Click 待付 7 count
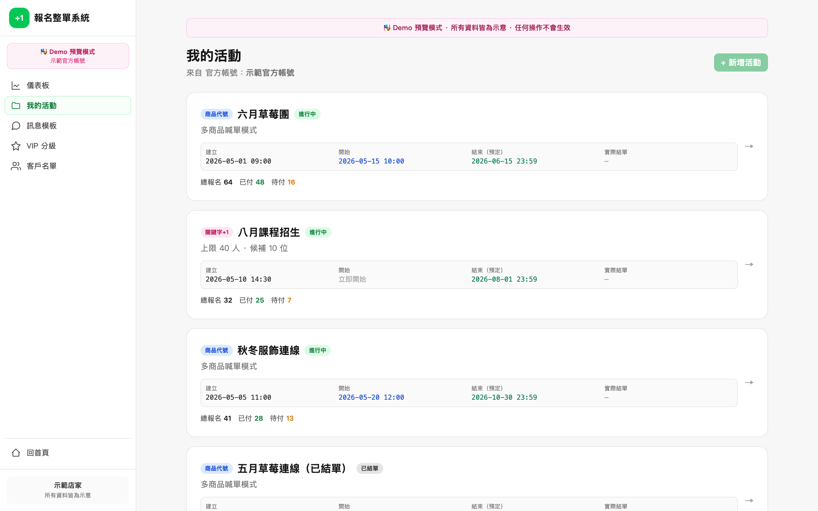Screen dimensions: 818x511 point(281,300)
